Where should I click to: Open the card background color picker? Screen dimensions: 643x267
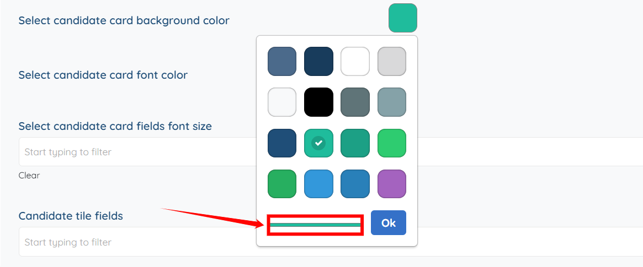coord(403,18)
